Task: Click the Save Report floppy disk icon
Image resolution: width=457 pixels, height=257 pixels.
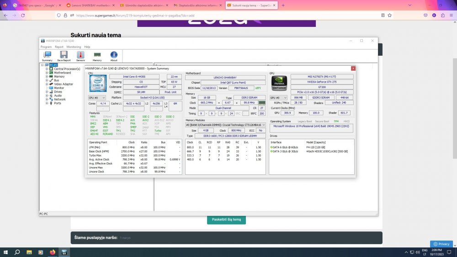Action: (64, 56)
